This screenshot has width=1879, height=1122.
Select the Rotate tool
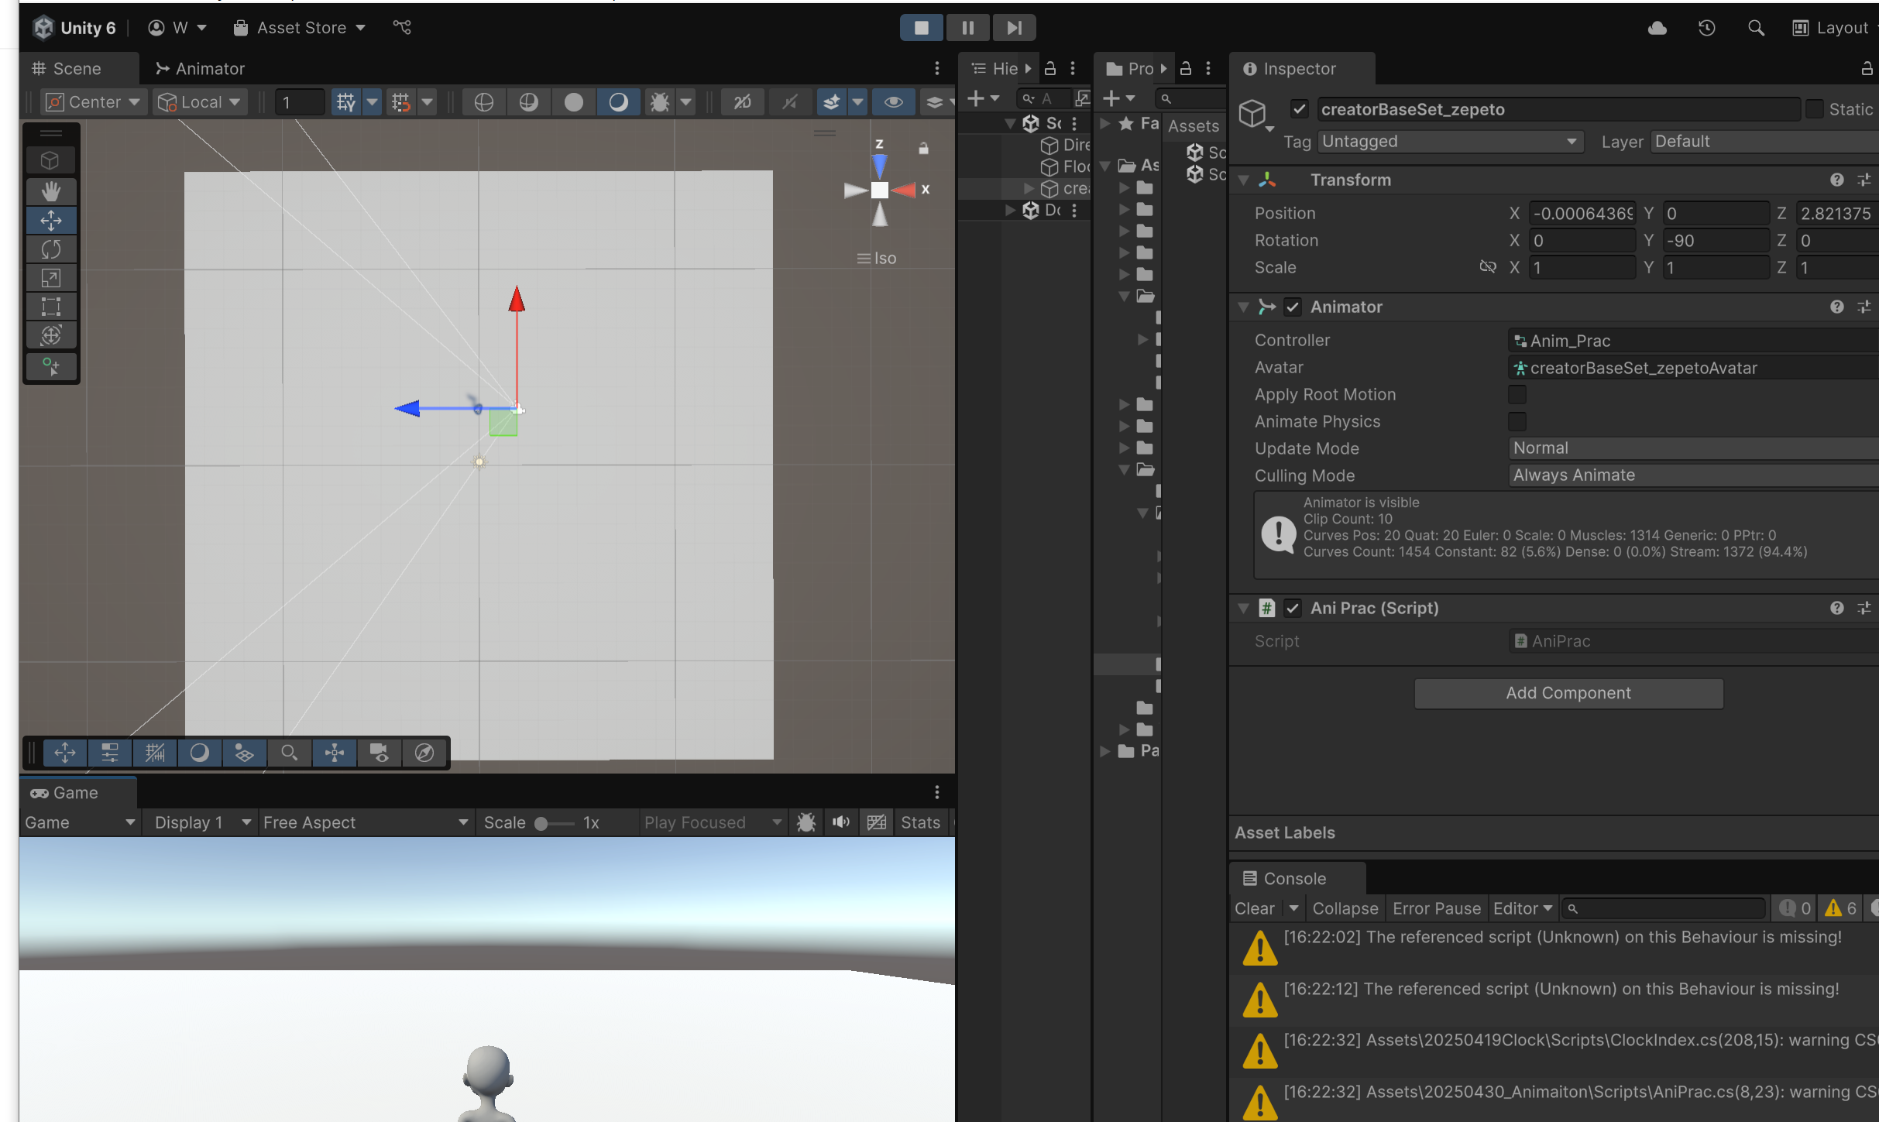coord(51,249)
